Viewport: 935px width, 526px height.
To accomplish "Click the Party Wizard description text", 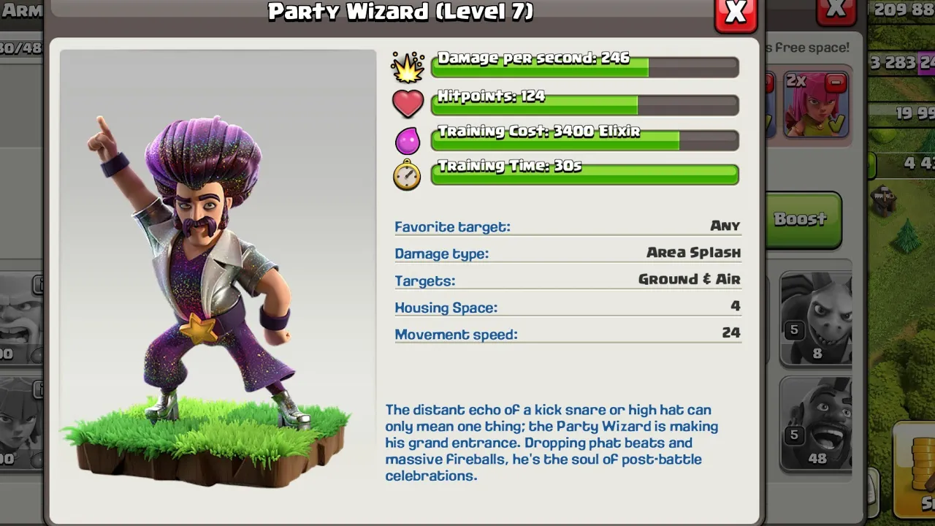I will point(552,443).
